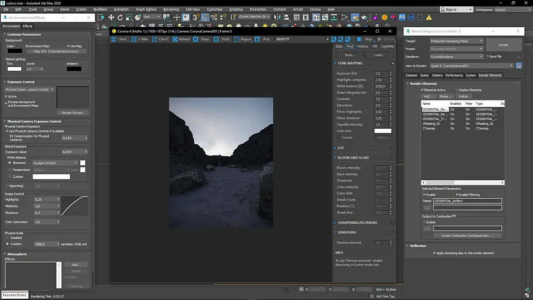Click the Color tint white swatch
Viewport: 533px width, 300px height.
(383, 131)
